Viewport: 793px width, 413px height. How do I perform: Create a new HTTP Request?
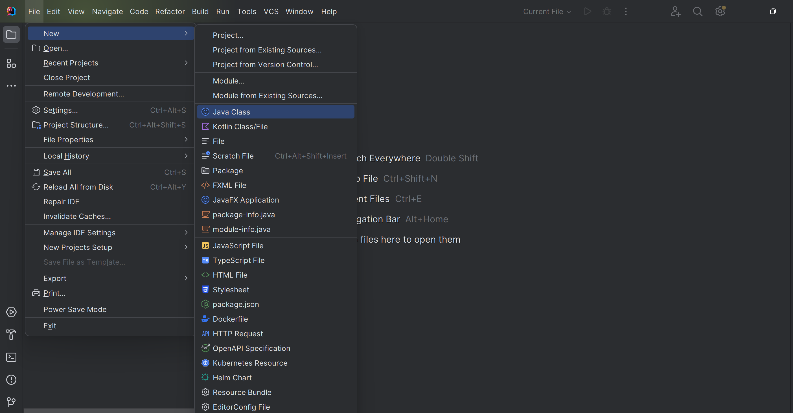(275, 334)
